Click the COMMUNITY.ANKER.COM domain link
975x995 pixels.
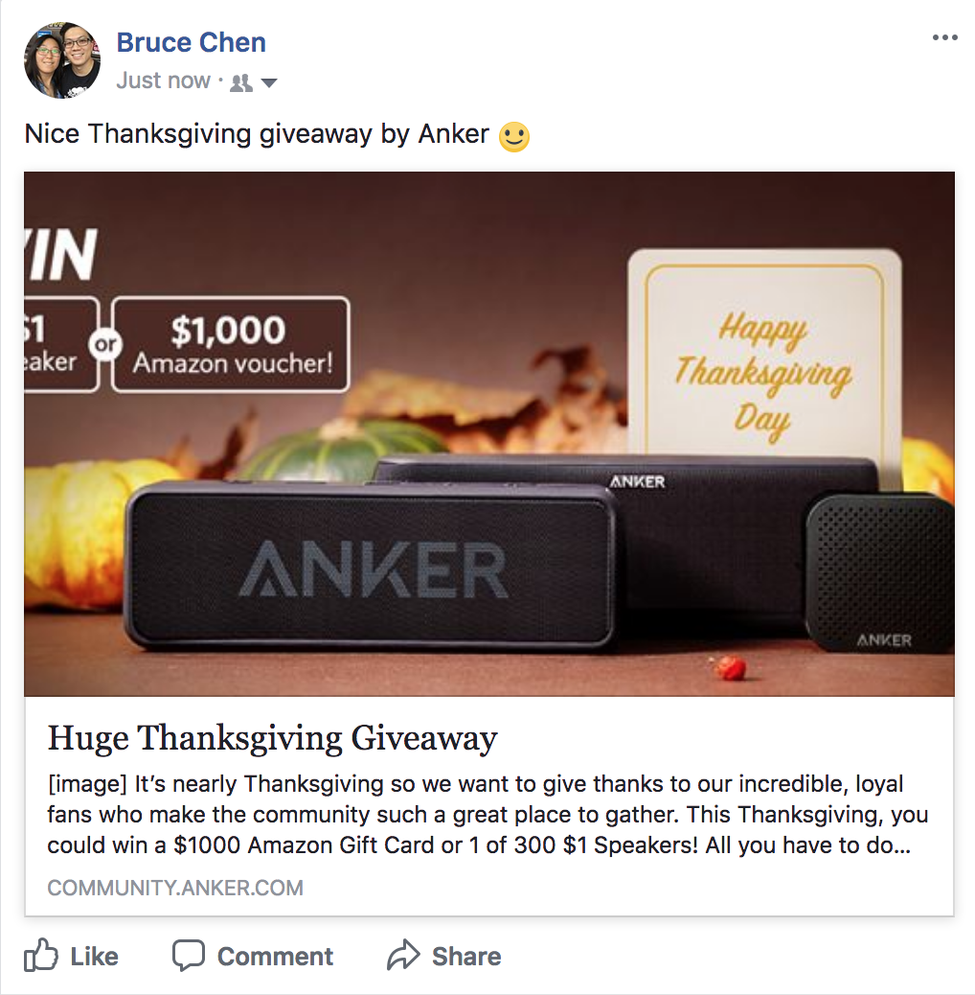click(x=175, y=887)
